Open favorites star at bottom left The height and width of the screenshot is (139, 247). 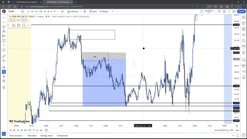click(4, 134)
